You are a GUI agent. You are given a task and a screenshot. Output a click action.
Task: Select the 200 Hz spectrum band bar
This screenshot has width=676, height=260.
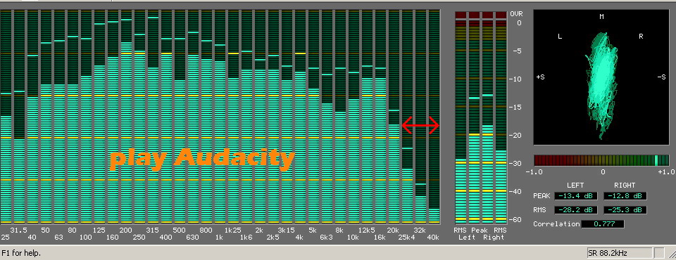coord(126,116)
